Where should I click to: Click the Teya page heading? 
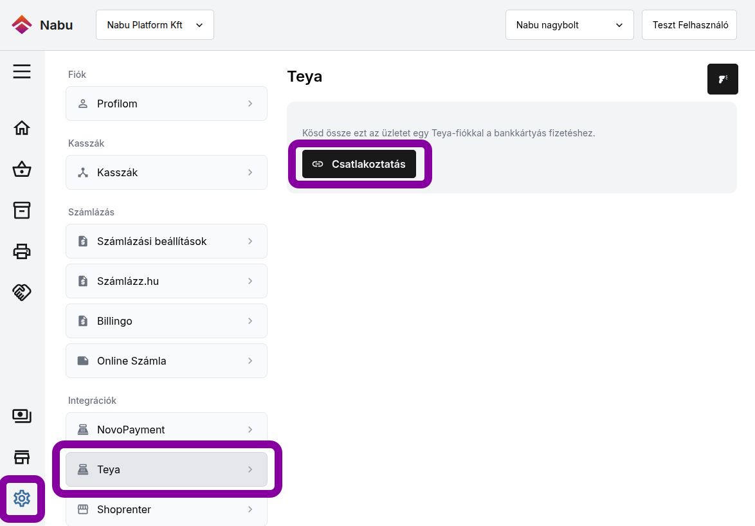305,77
